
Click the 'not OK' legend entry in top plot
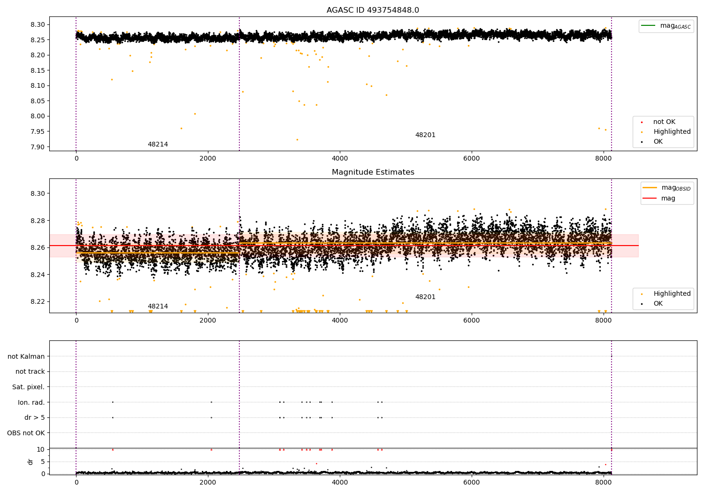click(664, 122)
